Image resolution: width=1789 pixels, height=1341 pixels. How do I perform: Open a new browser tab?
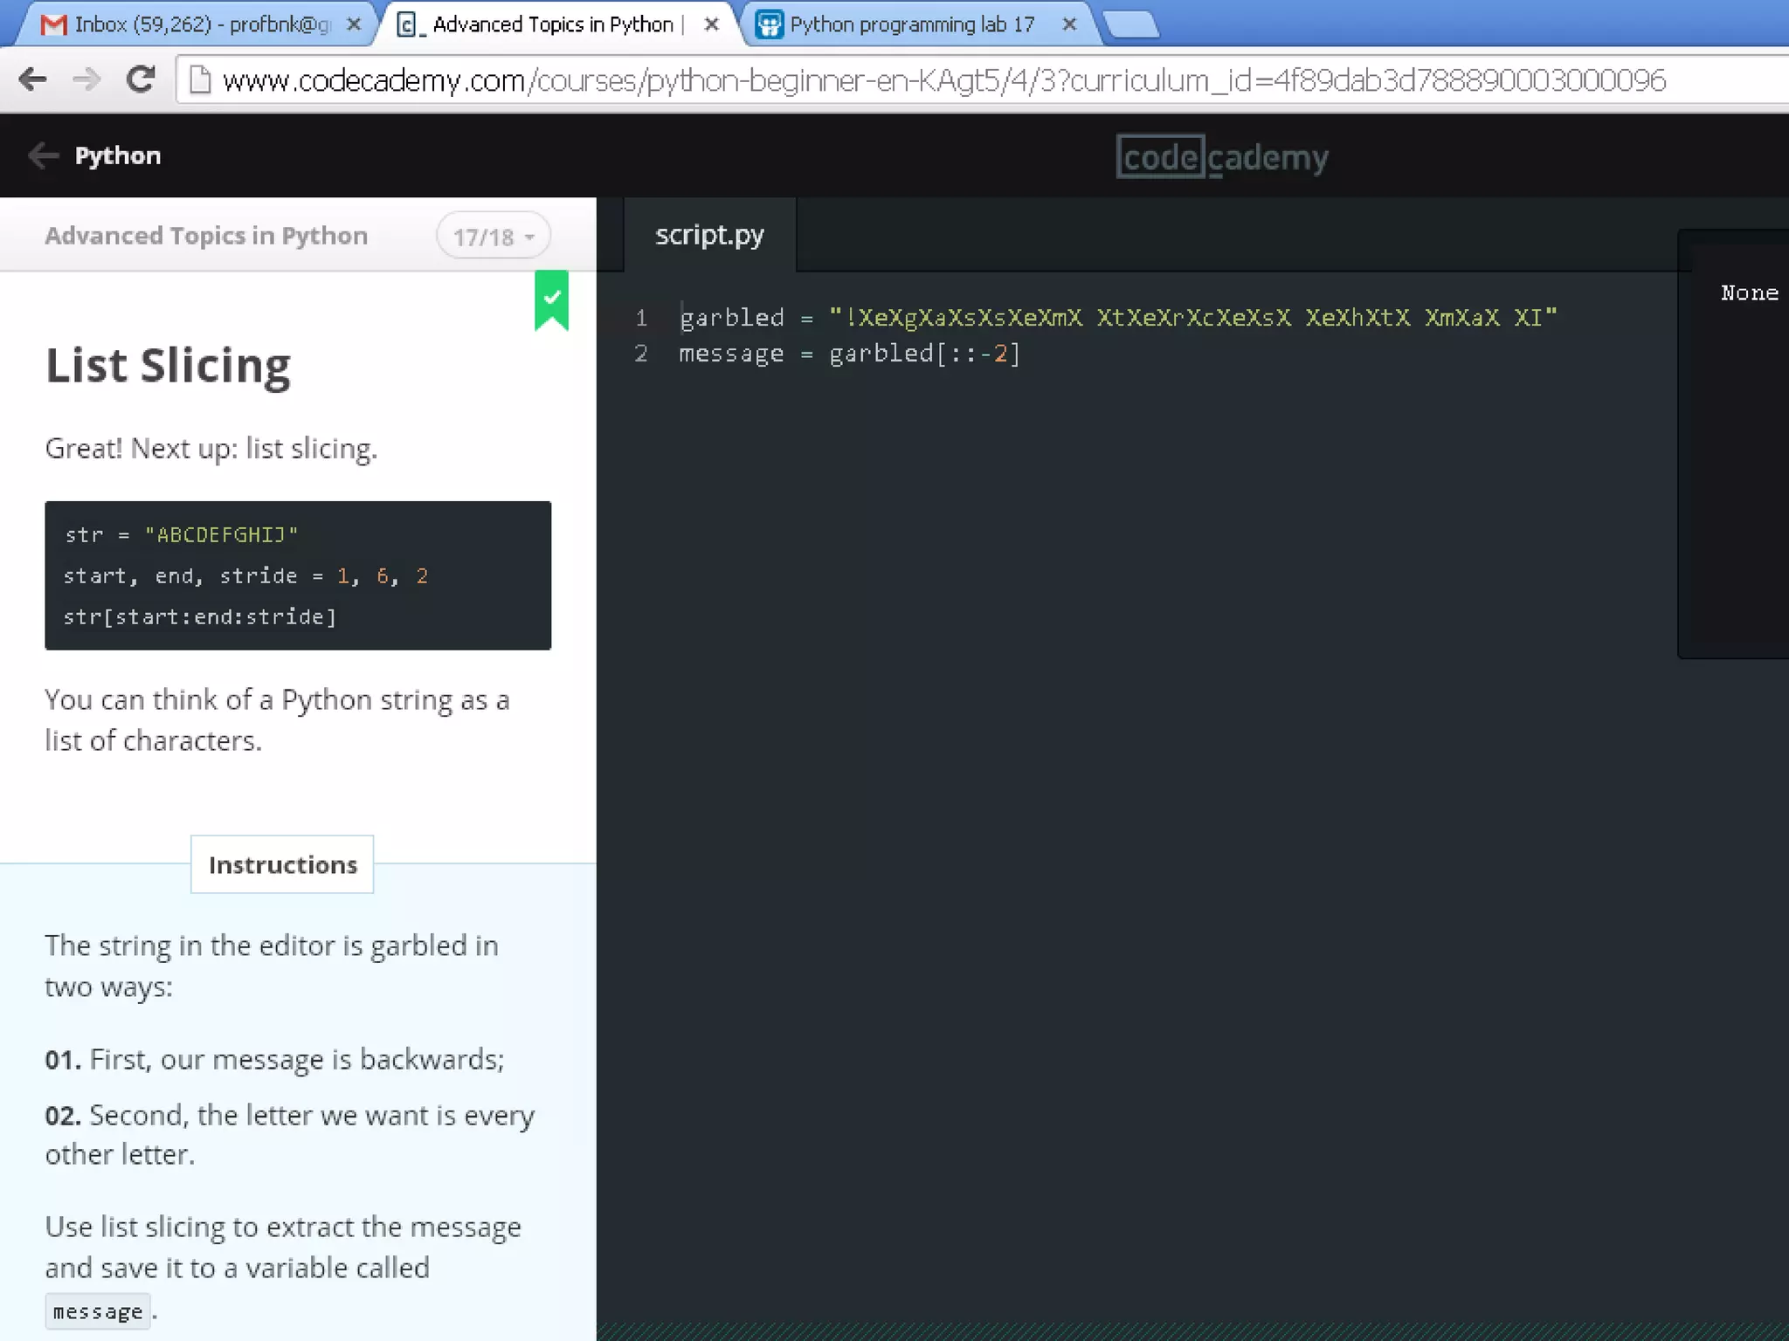click(x=1132, y=25)
